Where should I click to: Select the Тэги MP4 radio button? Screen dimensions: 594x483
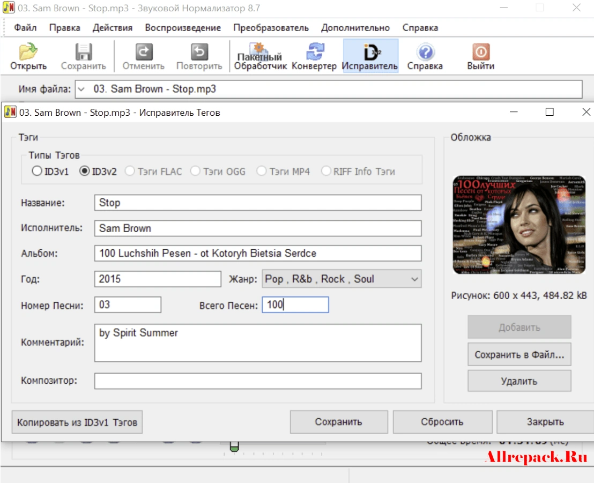tap(262, 171)
